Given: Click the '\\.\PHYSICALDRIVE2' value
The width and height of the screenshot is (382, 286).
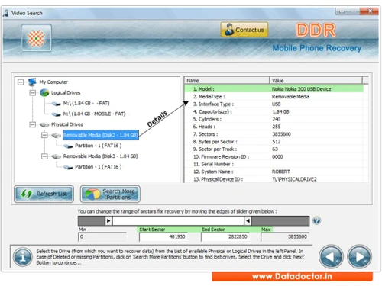Looking at the screenshot, I should [294, 179].
